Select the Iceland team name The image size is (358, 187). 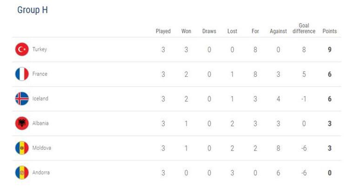(40, 99)
